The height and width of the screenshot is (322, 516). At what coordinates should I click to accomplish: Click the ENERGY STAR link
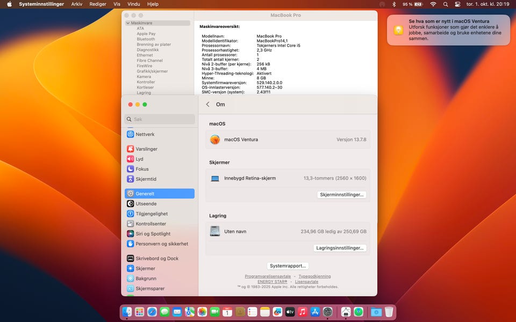(x=272, y=282)
